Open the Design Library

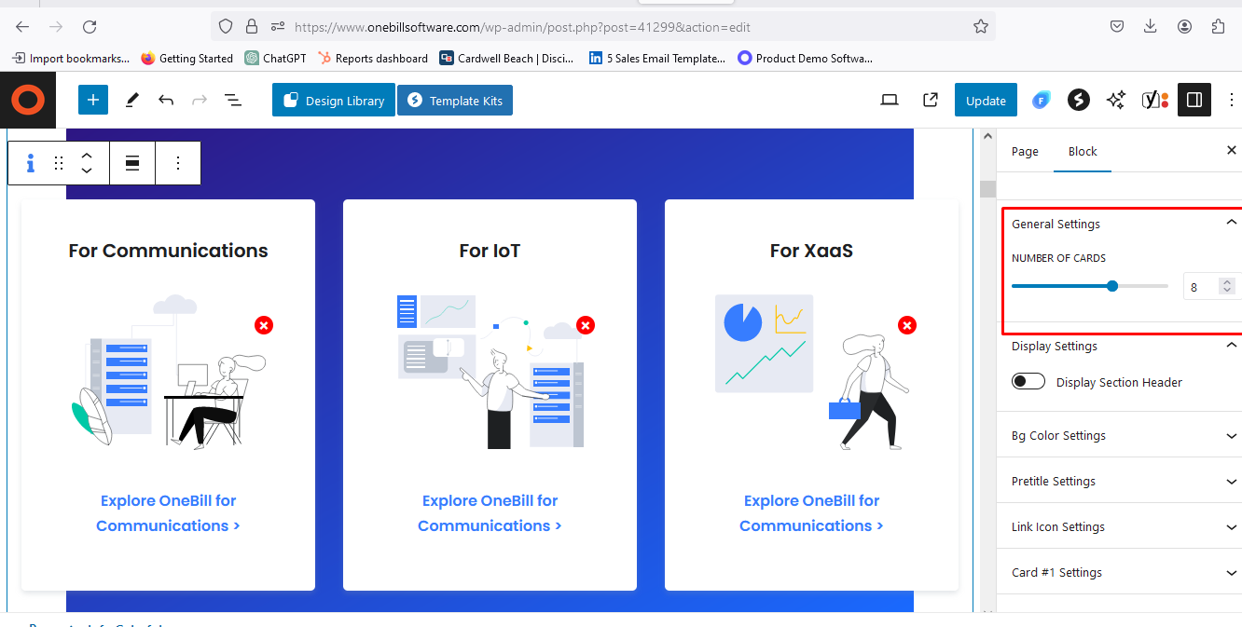(x=334, y=101)
